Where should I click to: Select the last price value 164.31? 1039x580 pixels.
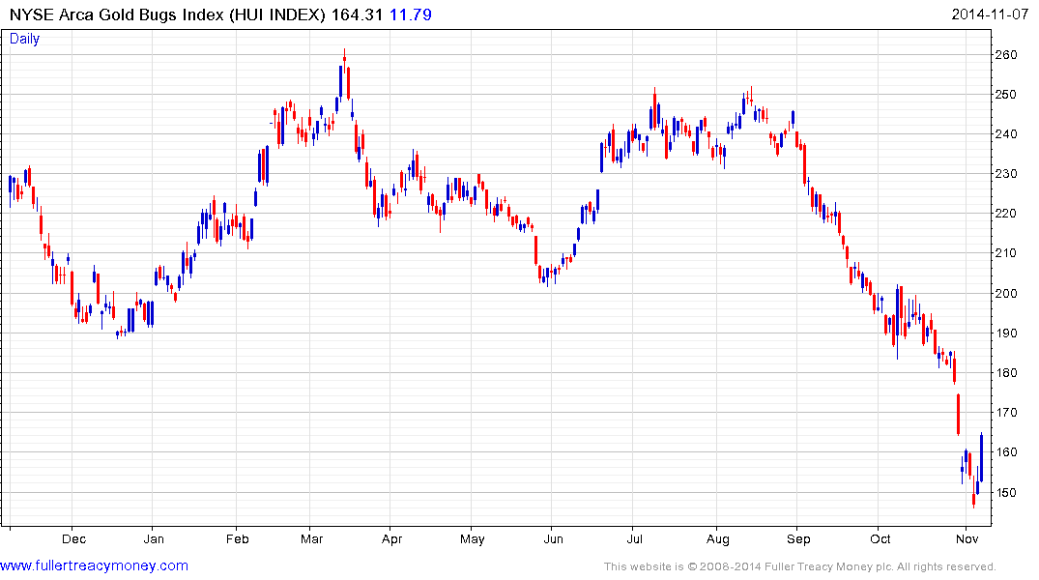357,14
